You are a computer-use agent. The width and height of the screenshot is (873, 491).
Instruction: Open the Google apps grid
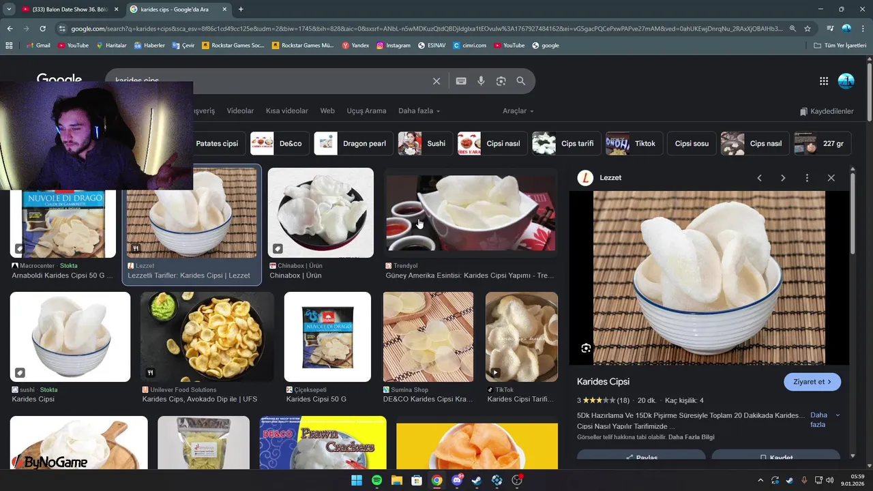click(x=824, y=81)
